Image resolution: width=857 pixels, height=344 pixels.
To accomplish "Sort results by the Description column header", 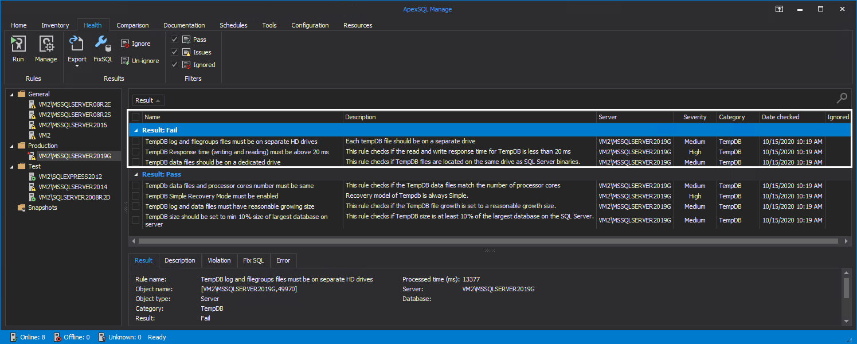I will click(x=469, y=117).
